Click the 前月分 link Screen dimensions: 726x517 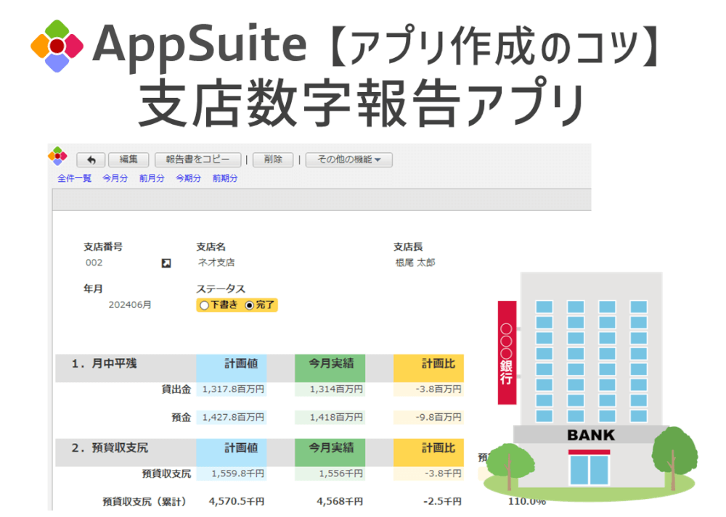click(x=150, y=178)
